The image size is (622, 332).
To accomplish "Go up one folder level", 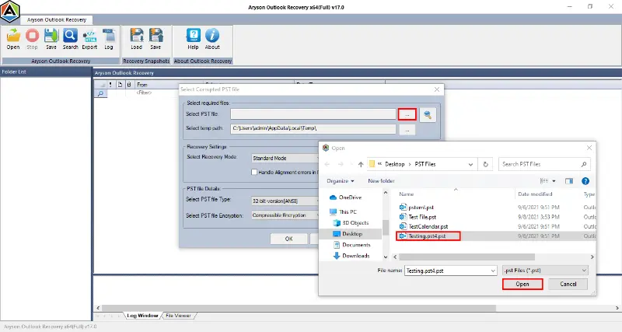I will pyautogui.click(x=361, y=164).
